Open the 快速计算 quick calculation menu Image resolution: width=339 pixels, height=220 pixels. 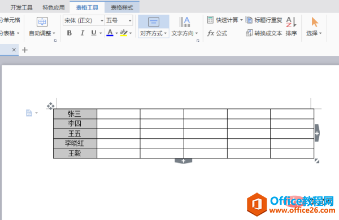click(225, 20)
